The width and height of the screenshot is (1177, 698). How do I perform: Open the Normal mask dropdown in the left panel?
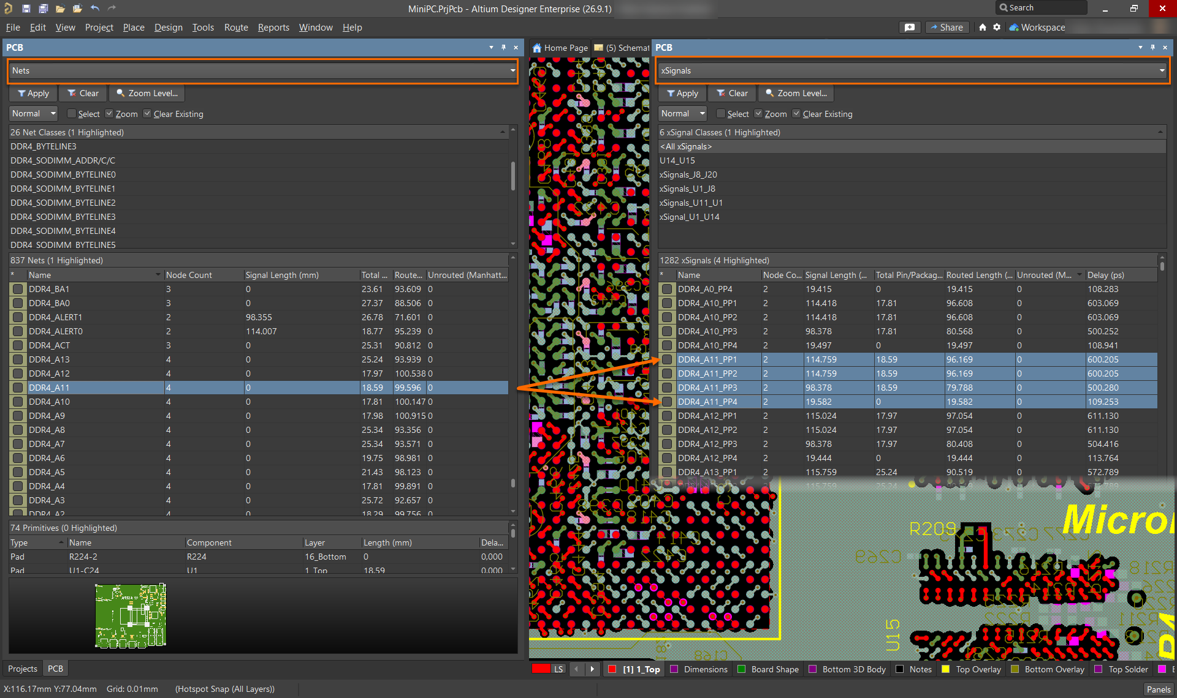pos(34,114)
